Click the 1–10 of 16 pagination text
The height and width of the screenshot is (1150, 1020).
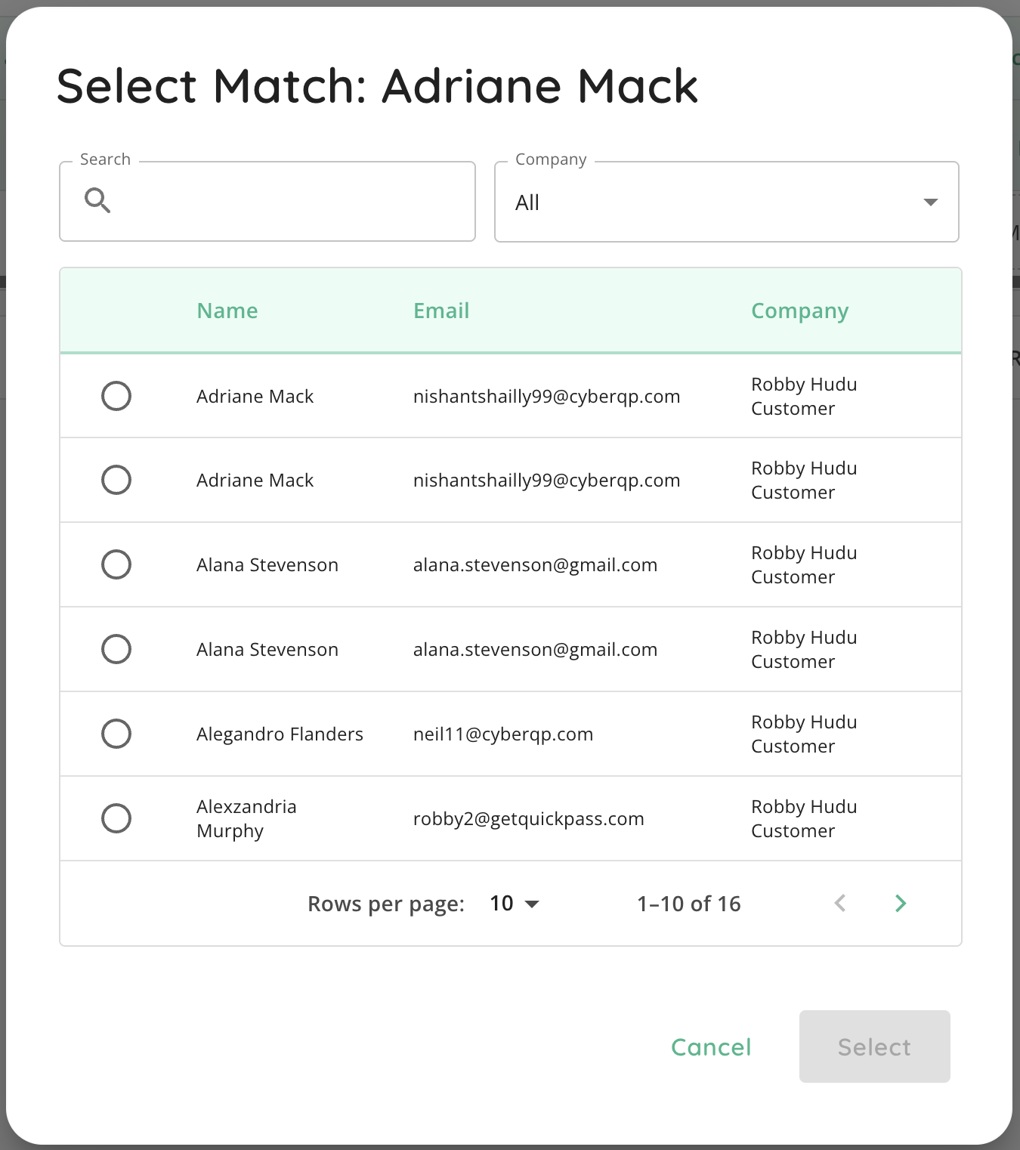pyautogui.click(x=689, y=904)
